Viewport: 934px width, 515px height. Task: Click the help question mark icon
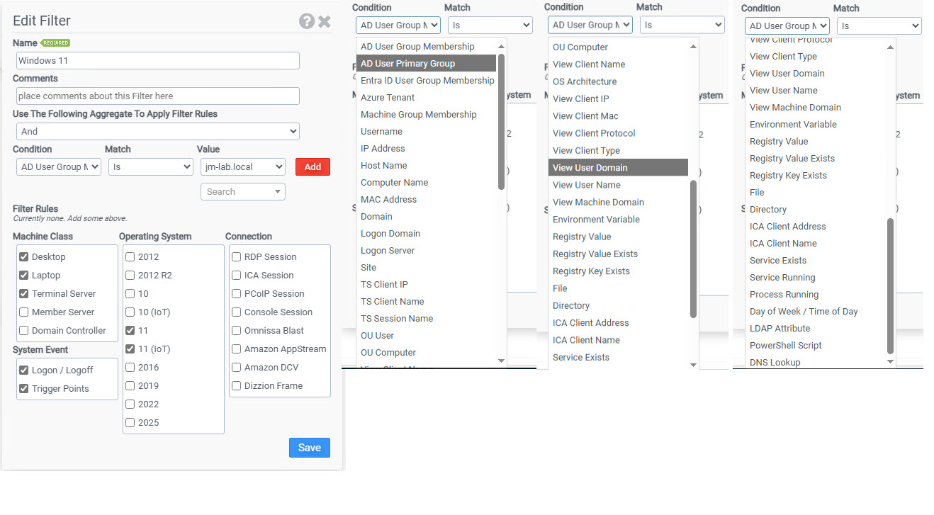point(306,21)
